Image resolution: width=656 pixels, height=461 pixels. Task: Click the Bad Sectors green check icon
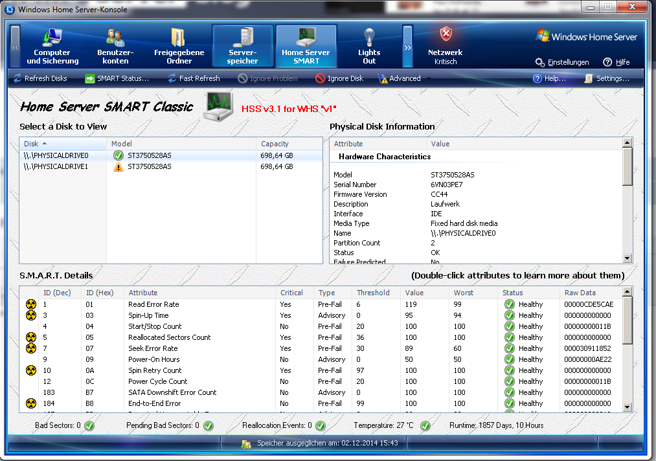click(x=89, y=426)
